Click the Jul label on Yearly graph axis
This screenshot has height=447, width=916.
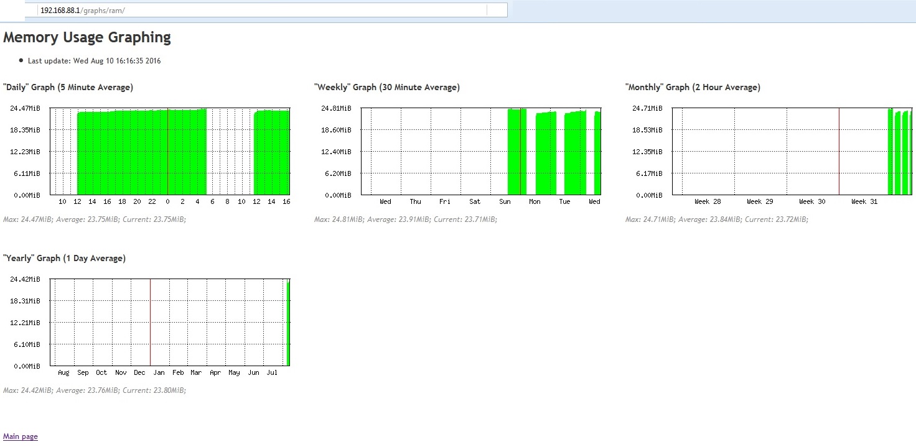point(272,372)
